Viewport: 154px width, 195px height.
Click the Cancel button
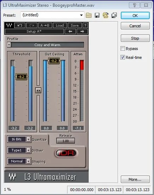pos(135,26)
